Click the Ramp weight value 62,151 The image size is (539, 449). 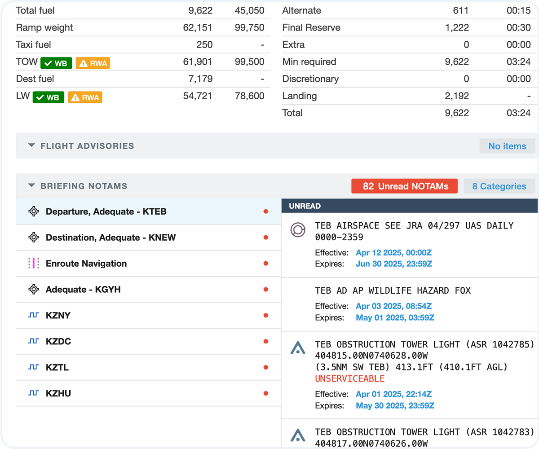pos(198,27)
